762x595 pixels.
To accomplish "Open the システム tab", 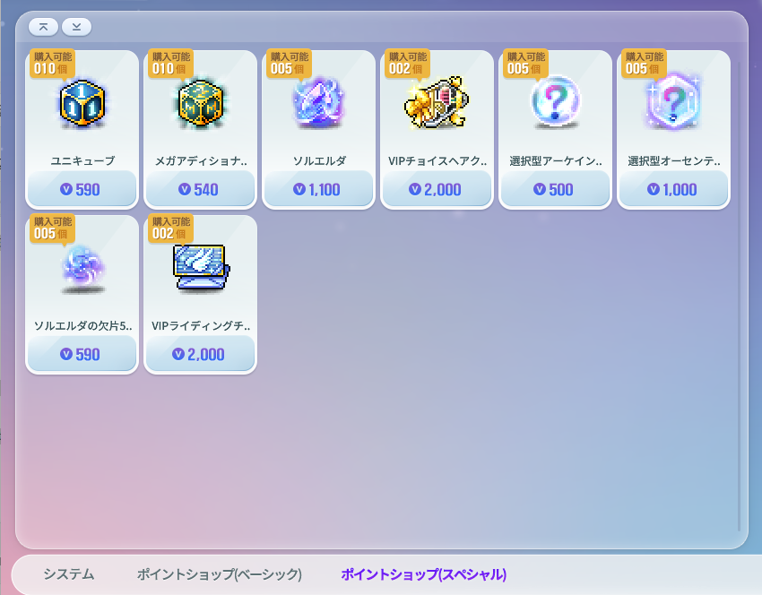I will tap(68, 574).
